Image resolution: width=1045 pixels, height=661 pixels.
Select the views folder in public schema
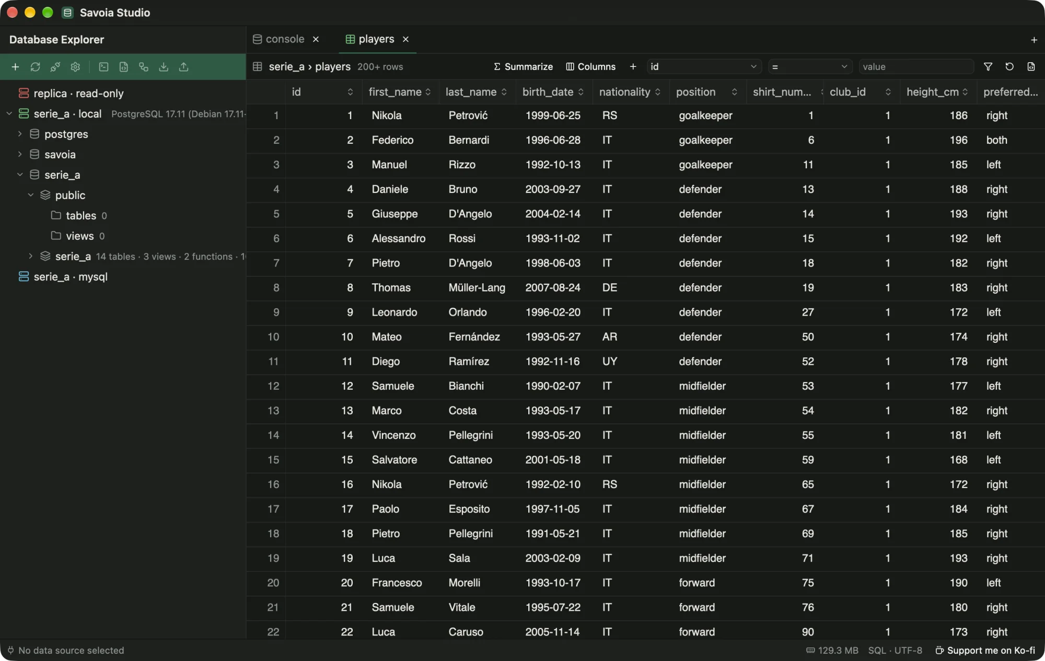[80, 236]
